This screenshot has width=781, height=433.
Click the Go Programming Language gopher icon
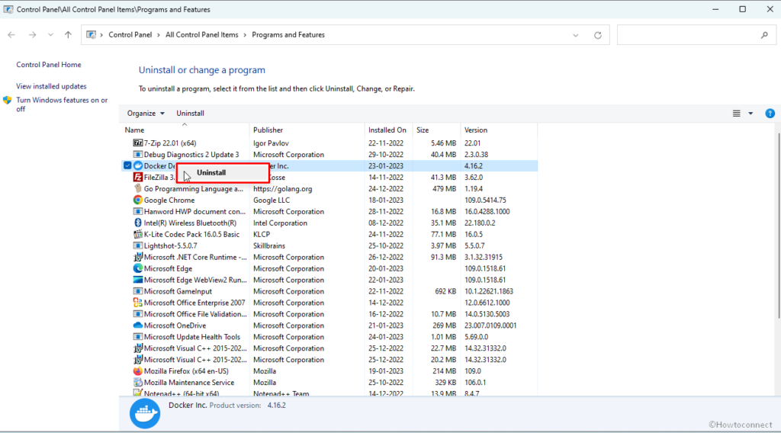coord(138,188)
